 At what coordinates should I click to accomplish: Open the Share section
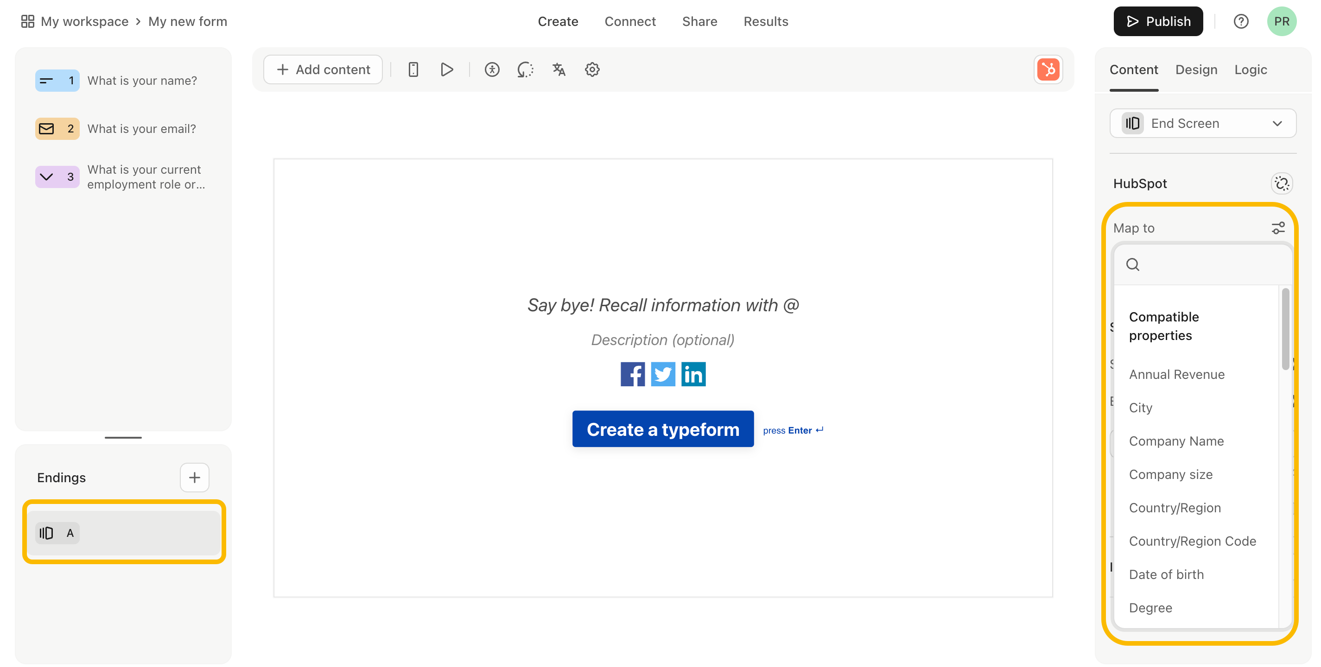click(x=699, y=21)
